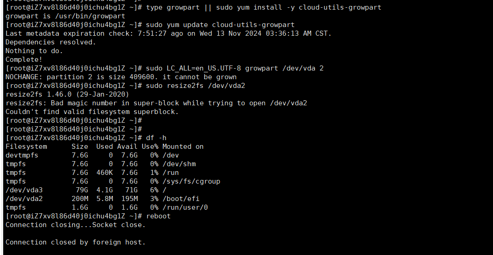Viewport: 493px width, 255px height.
Task: Click the '/dev/vda3' filesystem row
Action: tap(86, 190)
